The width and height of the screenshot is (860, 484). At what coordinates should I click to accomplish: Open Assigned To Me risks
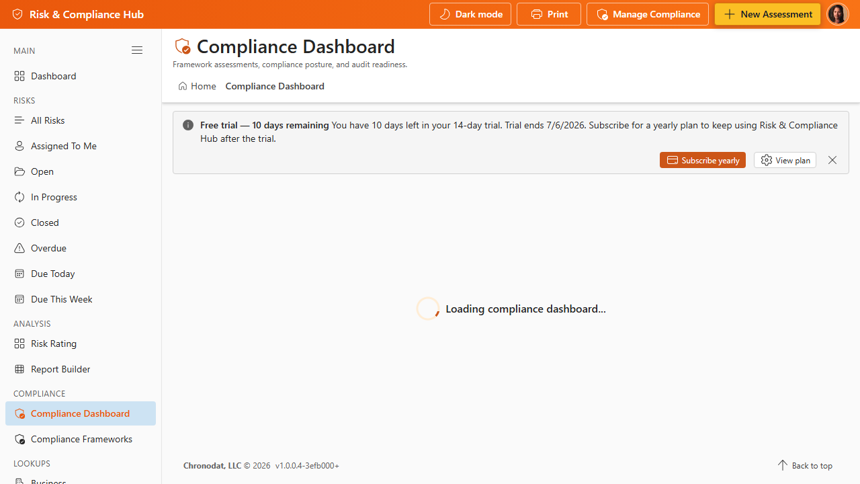coord(81,146)
